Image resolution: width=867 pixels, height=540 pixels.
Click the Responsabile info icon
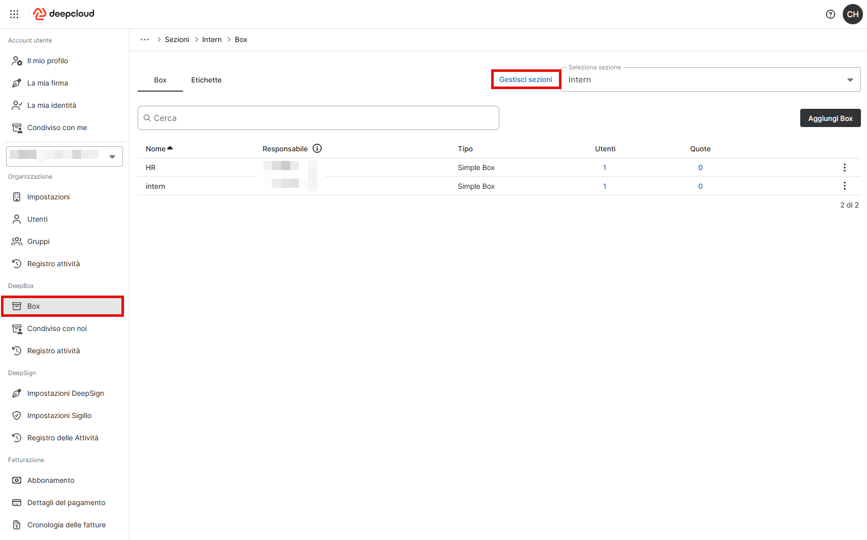[317, 148]
